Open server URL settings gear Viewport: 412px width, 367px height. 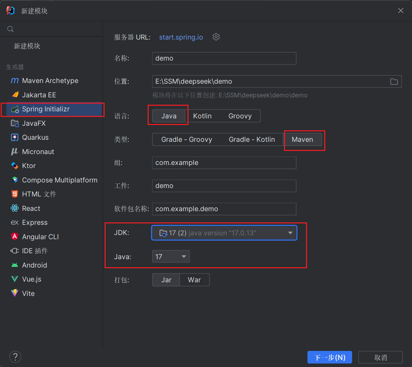(216, 37)
